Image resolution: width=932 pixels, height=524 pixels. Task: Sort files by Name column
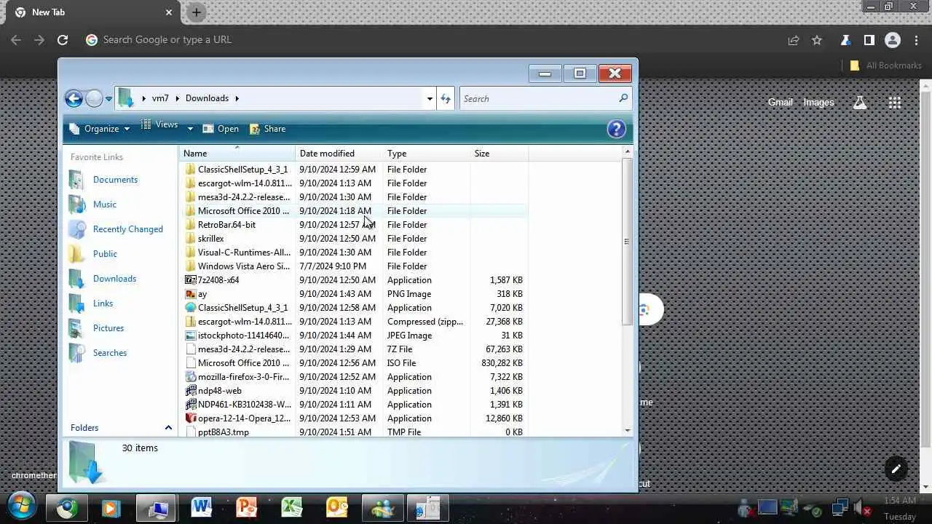(x=237, y=154)
